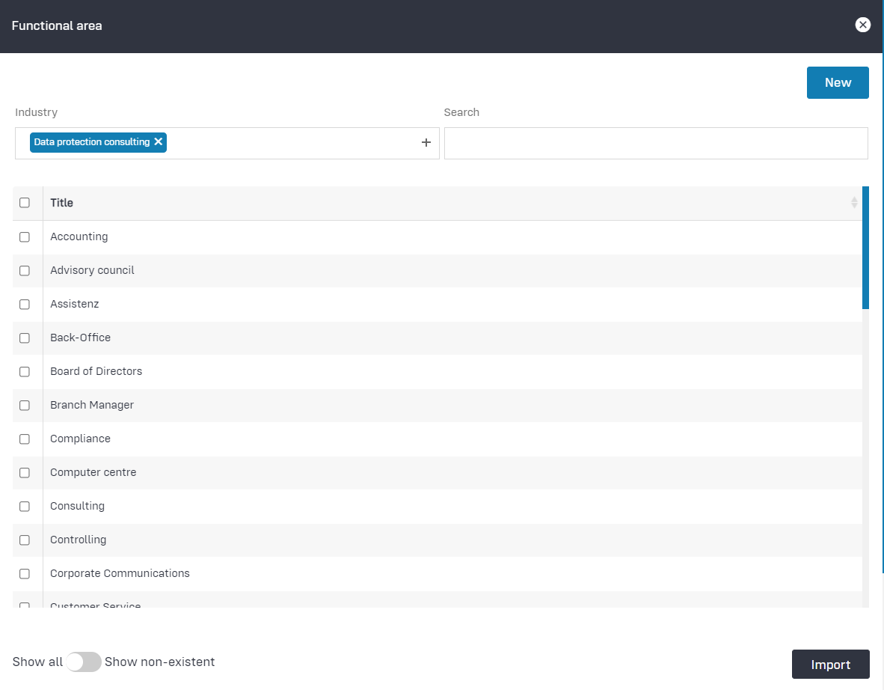Click the Computer centre list item
Viewport: 884px width, 690px height.
coord(93,472)
